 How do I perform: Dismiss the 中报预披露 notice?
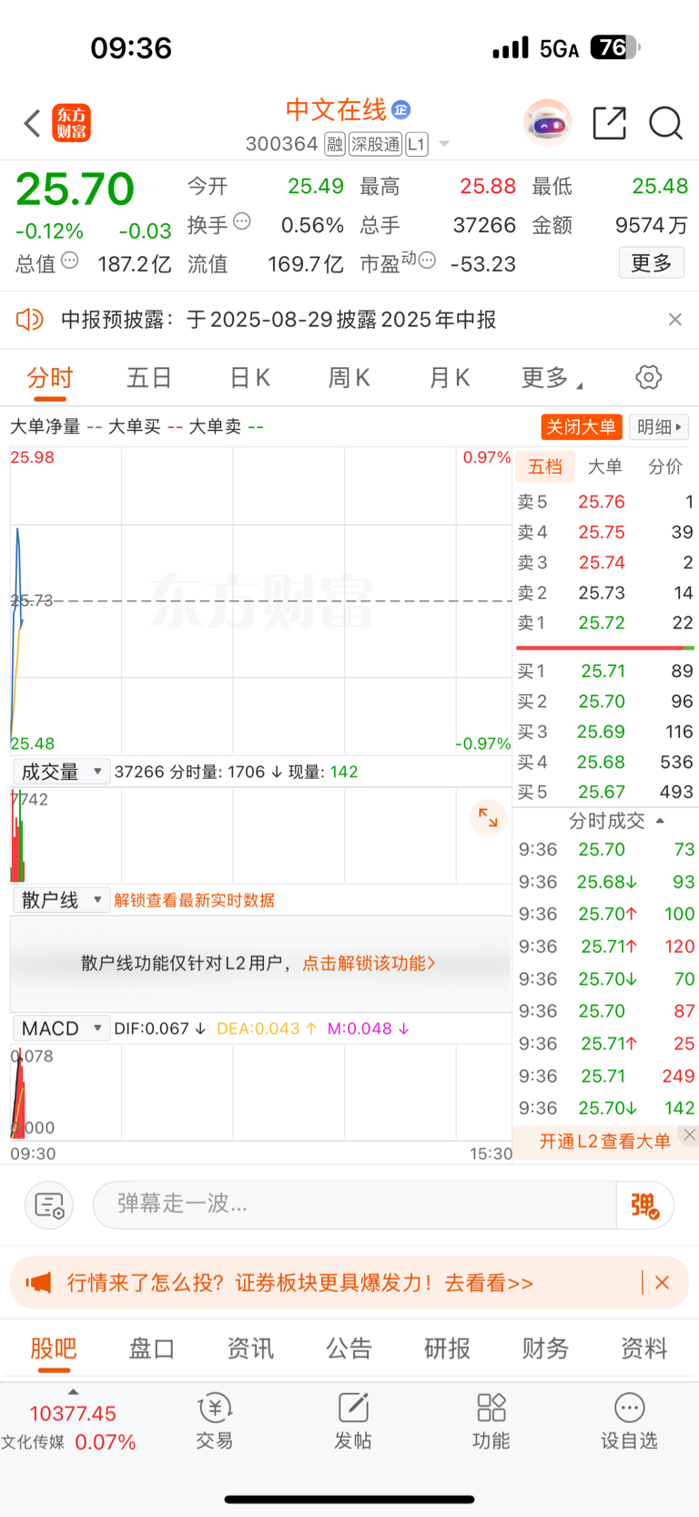[674, 320]
